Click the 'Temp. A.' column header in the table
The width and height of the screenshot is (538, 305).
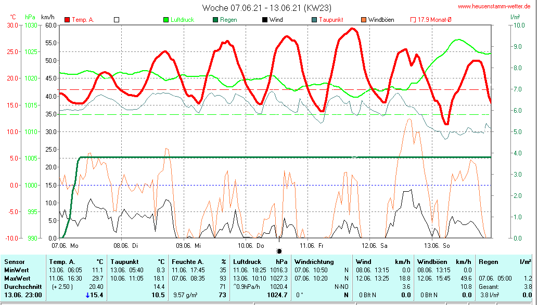[x=62, y=262]
